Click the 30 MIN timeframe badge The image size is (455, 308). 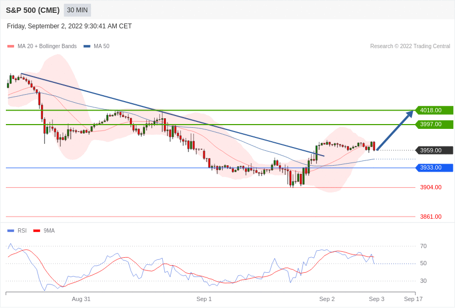click(x=77, y=10)
